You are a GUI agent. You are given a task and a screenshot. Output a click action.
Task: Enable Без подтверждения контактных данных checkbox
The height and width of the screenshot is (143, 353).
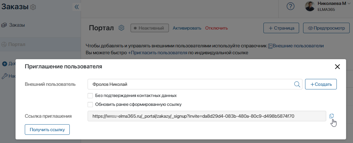coord(90,96)
